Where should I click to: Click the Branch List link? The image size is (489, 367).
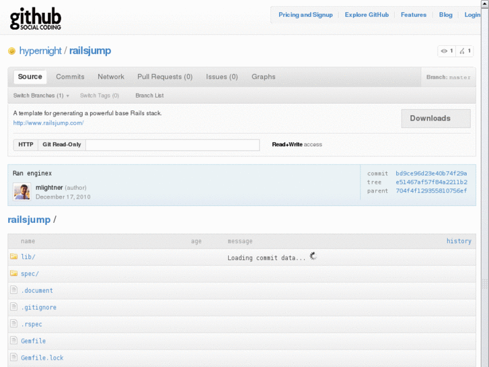149,96
